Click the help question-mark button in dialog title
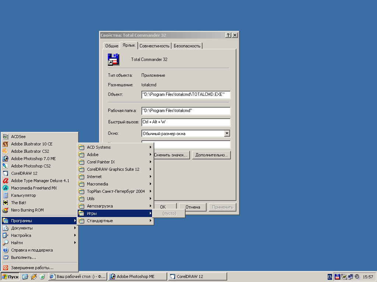Screen dimensions: 377x282 point(228,35)
